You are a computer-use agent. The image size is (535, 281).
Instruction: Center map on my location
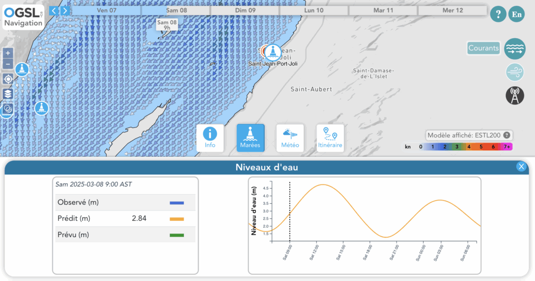coord(8,79)
